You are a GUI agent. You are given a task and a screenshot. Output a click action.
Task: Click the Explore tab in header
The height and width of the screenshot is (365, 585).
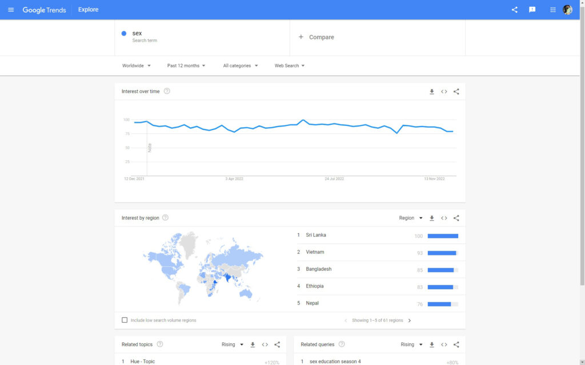pos(89,10)
